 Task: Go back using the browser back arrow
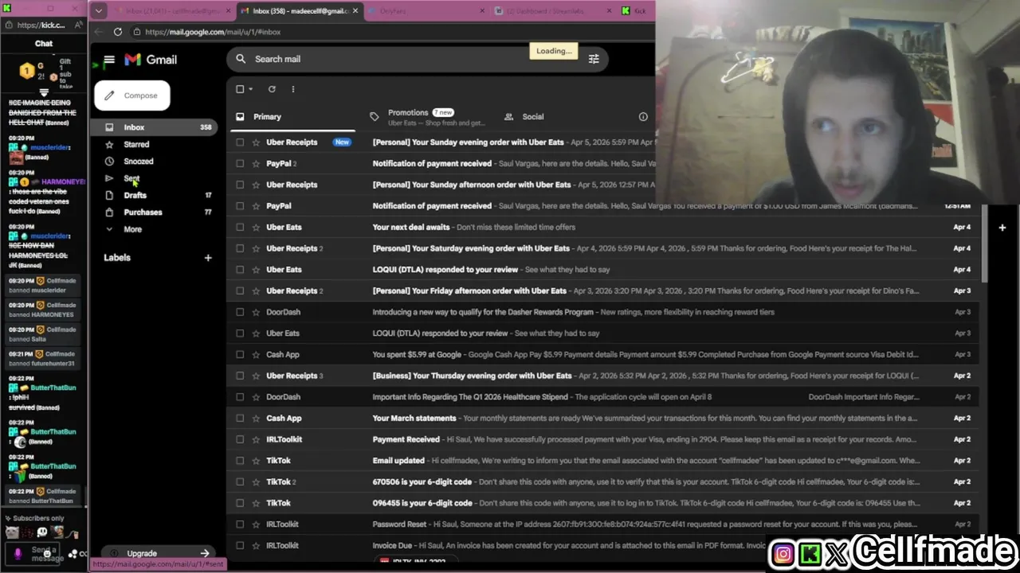(98, 32)
